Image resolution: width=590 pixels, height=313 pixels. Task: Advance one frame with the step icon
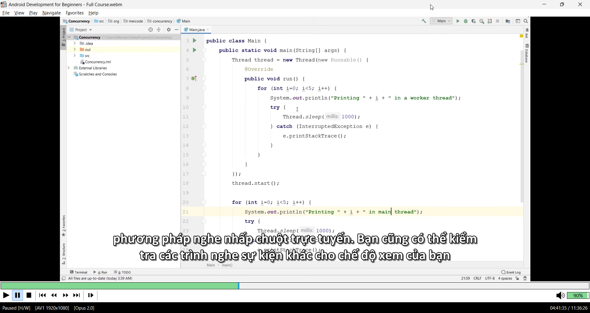pyautogui.click(x=91, y=295)
